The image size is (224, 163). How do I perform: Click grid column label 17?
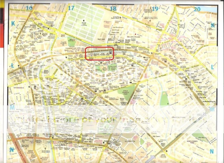71,8
